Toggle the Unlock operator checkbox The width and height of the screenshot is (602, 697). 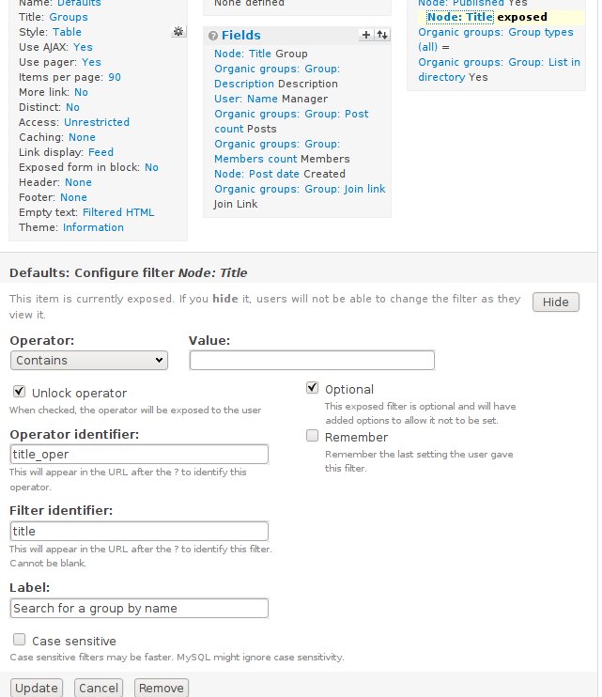click(x=19, y=392)
